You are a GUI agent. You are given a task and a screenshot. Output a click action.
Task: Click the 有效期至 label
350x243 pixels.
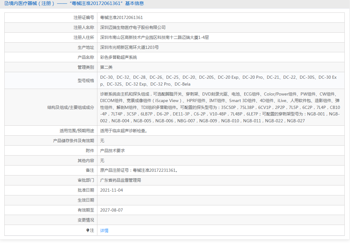86,210
